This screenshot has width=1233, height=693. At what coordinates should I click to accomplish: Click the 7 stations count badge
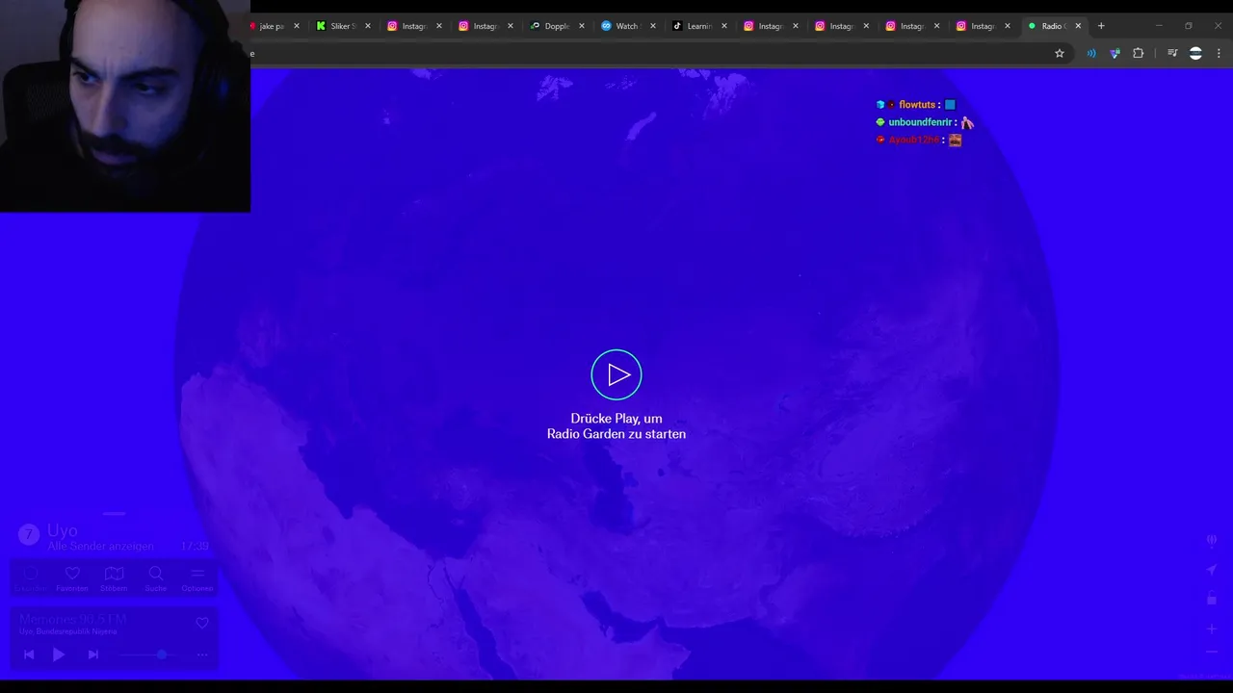[x=29, y=534]
